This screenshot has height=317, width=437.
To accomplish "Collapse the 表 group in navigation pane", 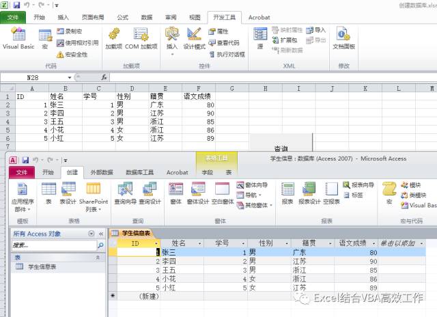I will pos(98,258).
